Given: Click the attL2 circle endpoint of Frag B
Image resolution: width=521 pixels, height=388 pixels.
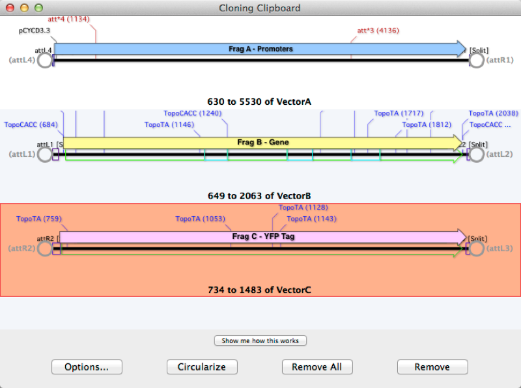Looking at the screenshot, I should pyautogui.click(x=476, y=154).
